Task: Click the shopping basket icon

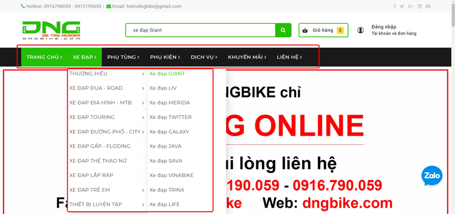Action: point(305,31)
